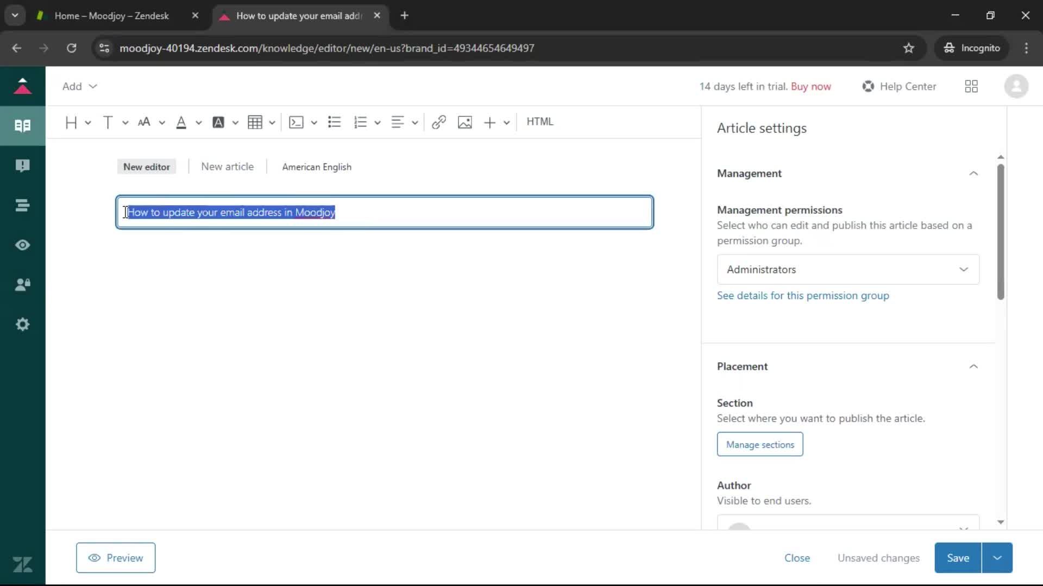Select the text color A icon

pyautogui.click(x=181, y=122)
